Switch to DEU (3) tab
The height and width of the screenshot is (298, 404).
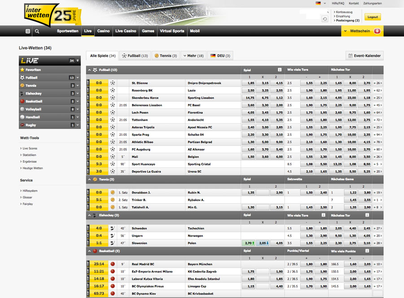pos(220,56)
